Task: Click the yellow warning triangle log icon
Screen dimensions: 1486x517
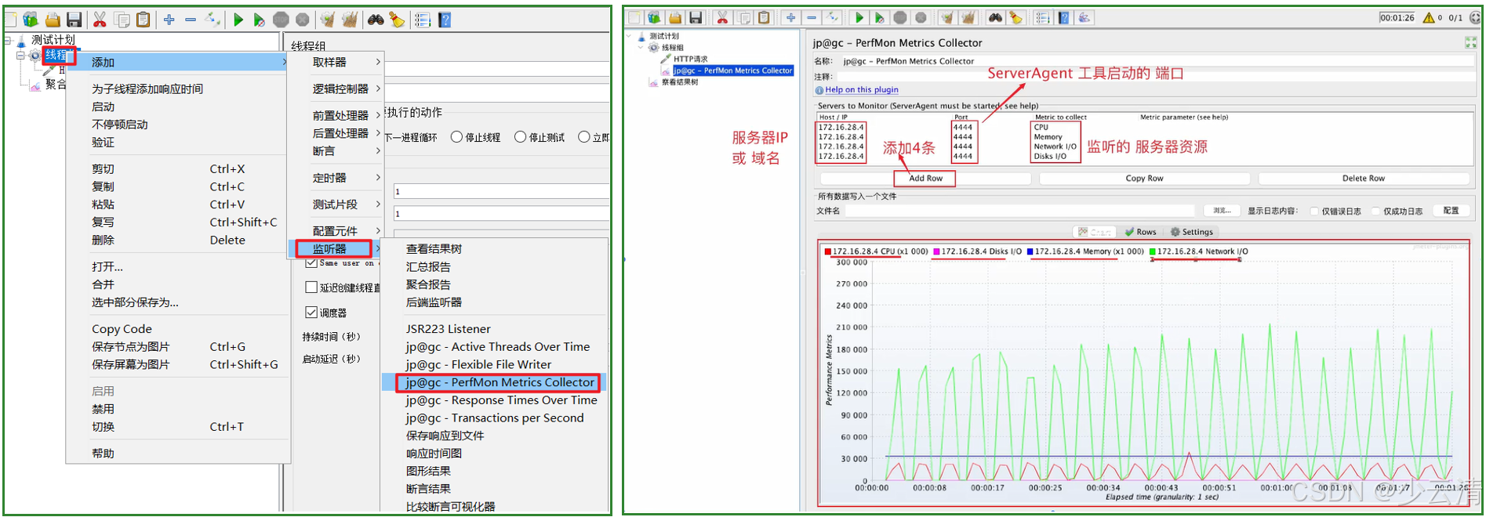Action: pos(1429,17)
